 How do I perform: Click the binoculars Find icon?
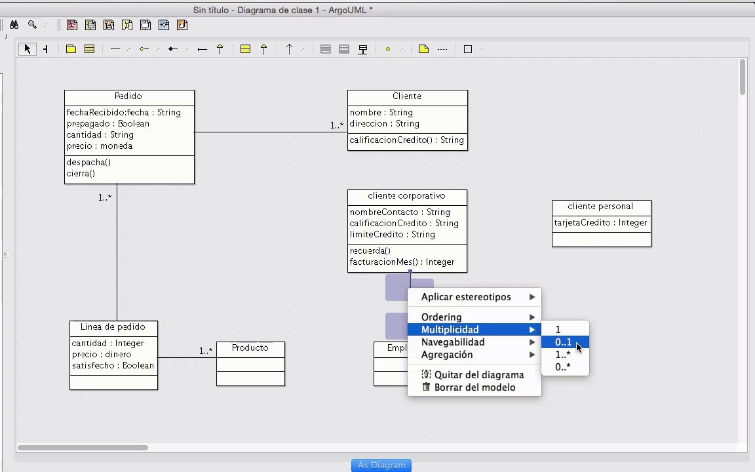14,25
